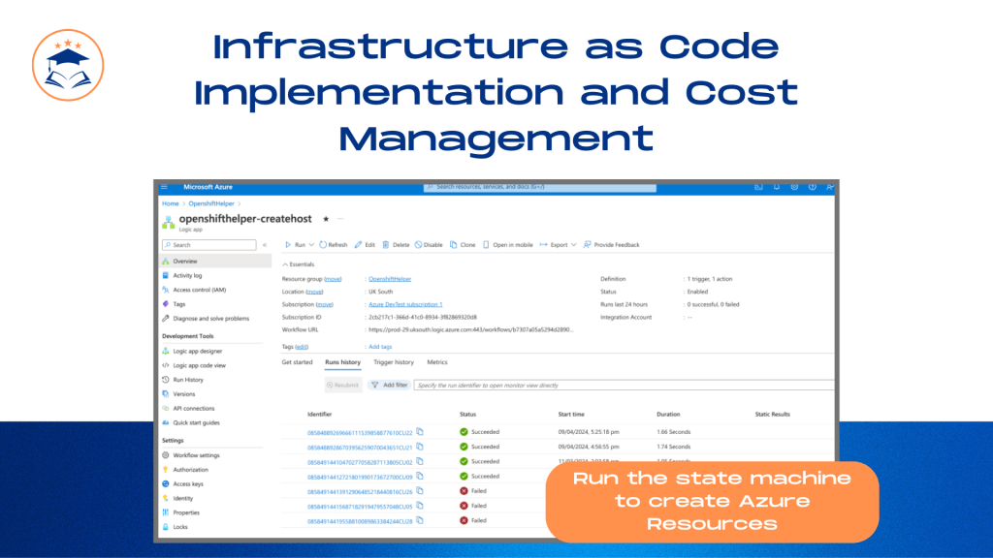Open Cloud Shell from the Azure header

(x=758, y=187)
